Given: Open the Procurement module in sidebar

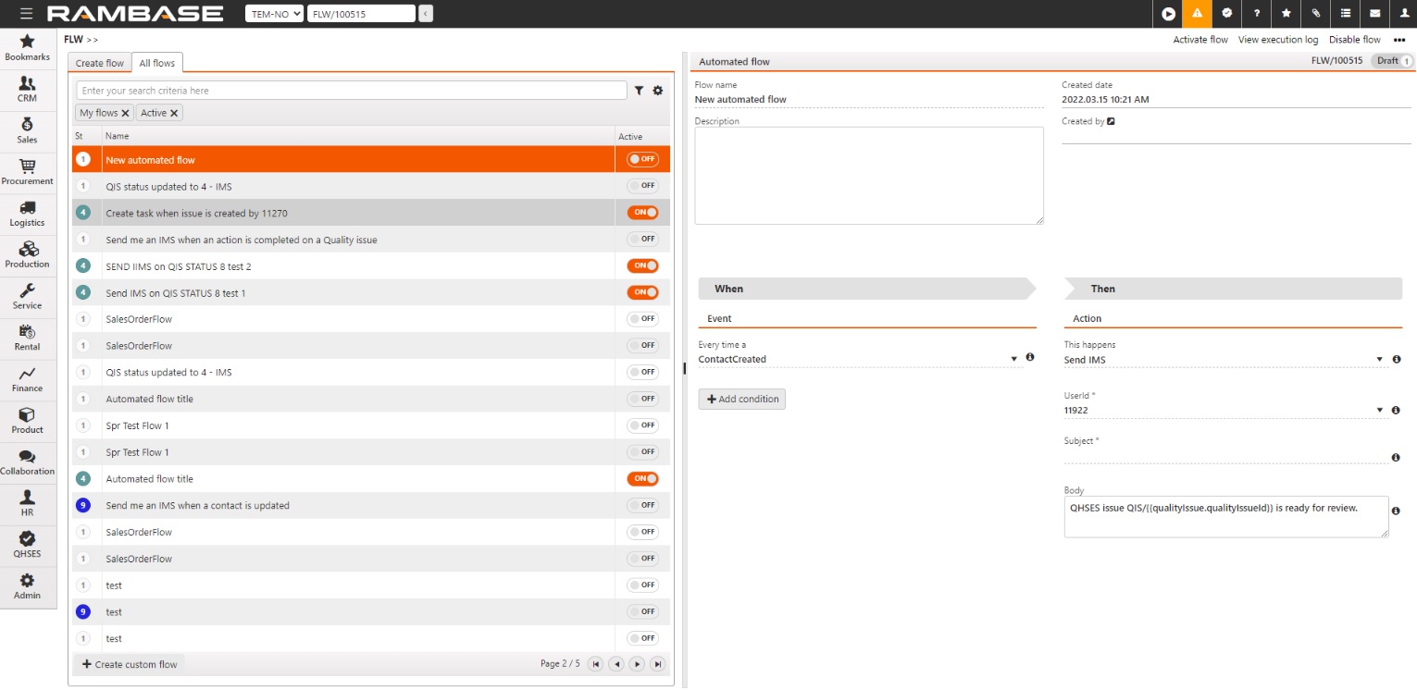Looking at the screenshot, I should (x=28, y=172).
